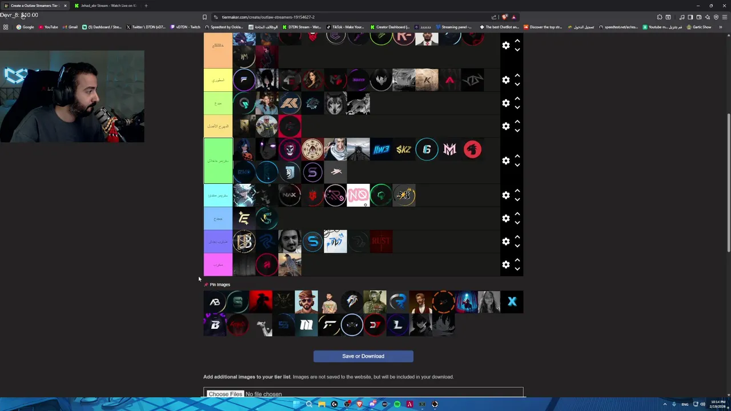This screenshot has width=731, height=411.
Task: Open settings gear for the yellow tier row
Action: coord(506,80)
